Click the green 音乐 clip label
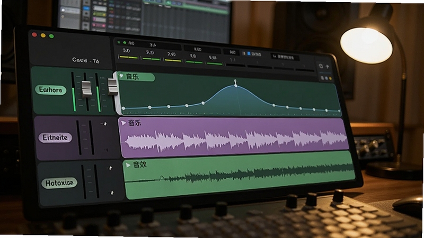Screen dimensions: 424x238 pyautogui.click(x=132, y=77)
